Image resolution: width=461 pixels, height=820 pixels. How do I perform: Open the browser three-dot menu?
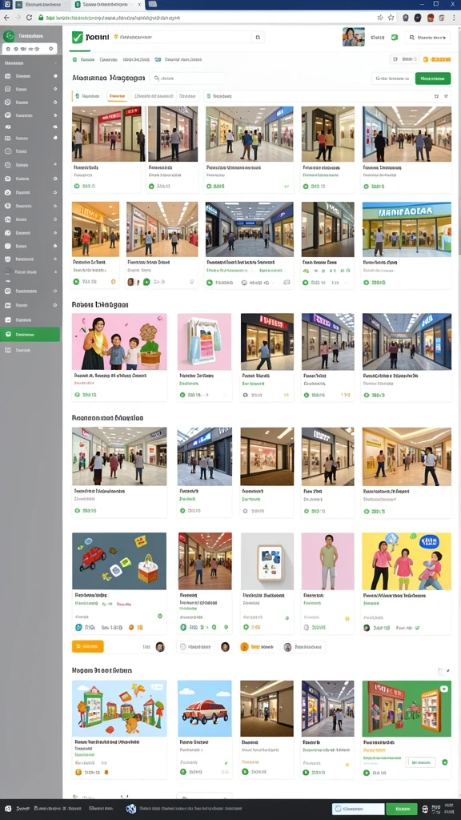tap(454, 18)
